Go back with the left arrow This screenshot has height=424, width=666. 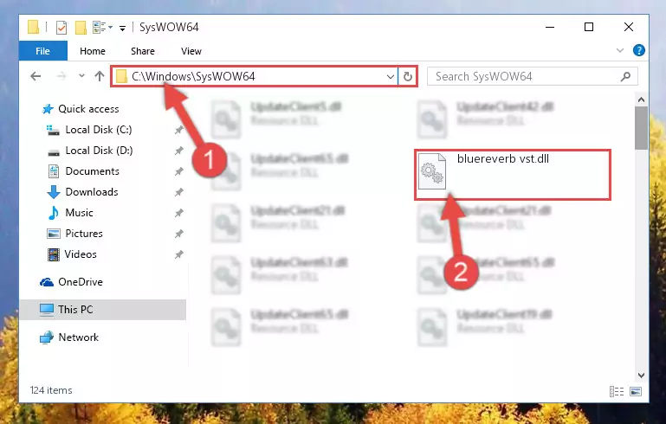[36, 76]
